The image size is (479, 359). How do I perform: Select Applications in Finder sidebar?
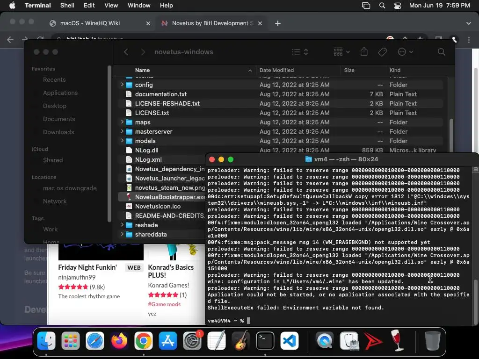coord(60,93)
